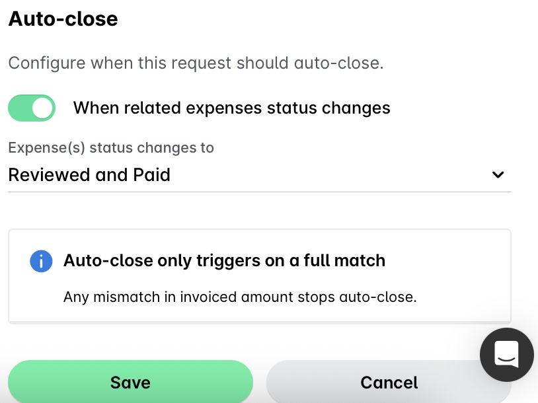Click the full match notice box

tap(259, 275)
